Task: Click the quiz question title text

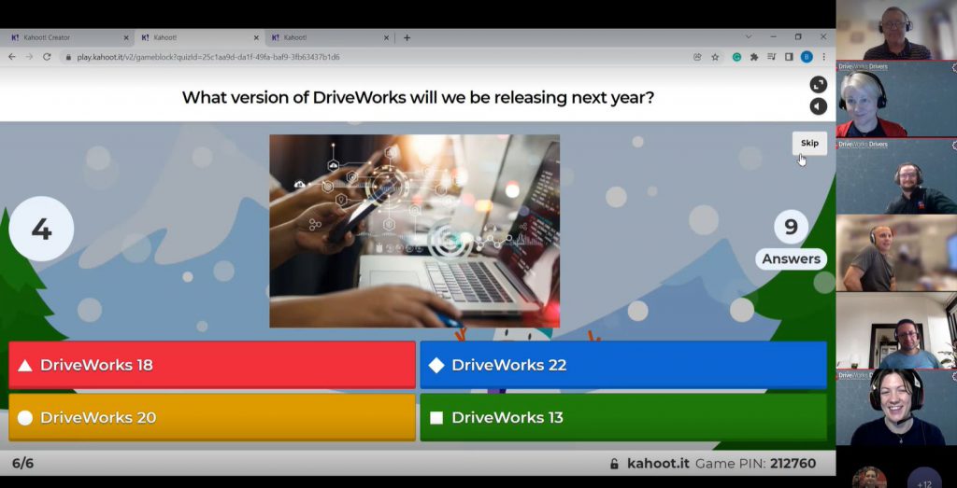Action: [418, 97]
